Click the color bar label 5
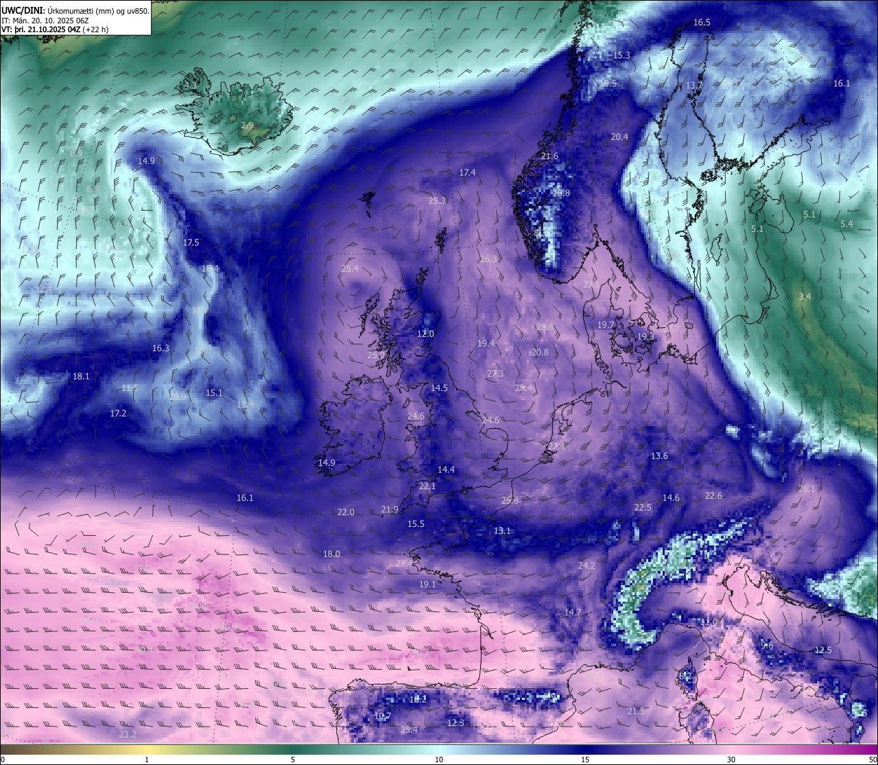878x765 pixels. 293,760
